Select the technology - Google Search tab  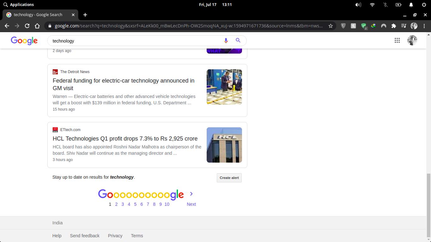(x=40, y=14)
